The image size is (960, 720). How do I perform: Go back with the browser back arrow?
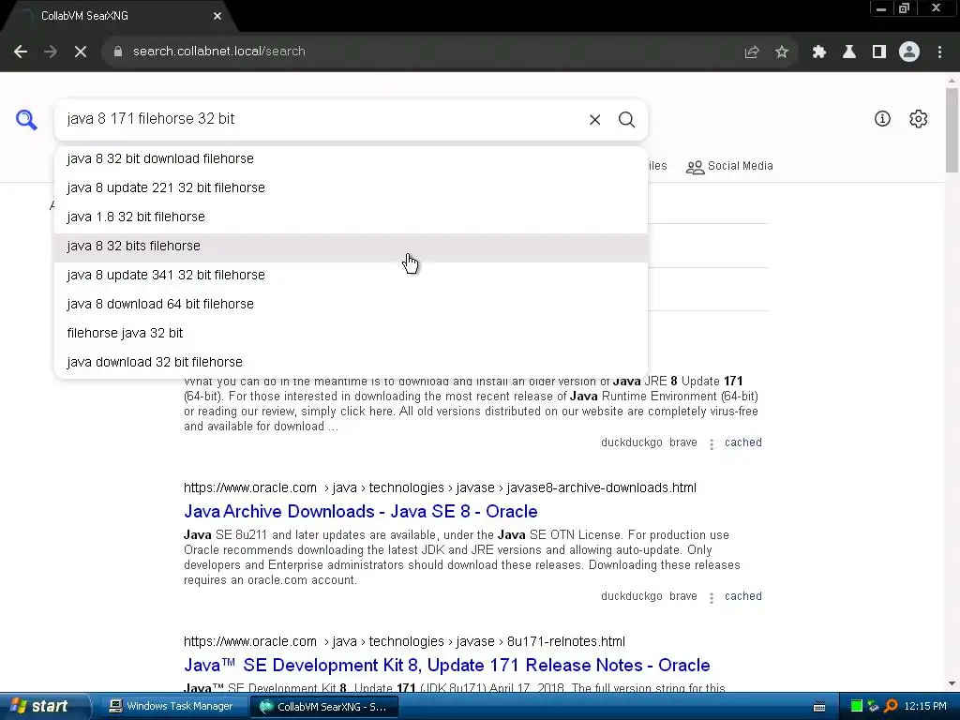click(21, 52)
